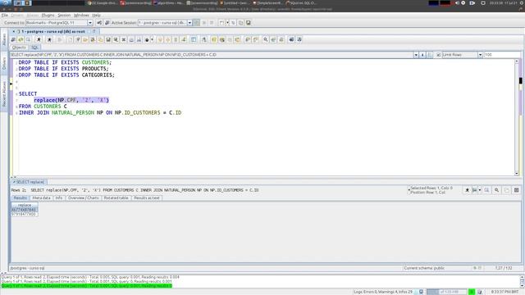The image size is (525, 295).
Task: Open the Recent Aliases side panel tab
Action: point(4,94)
